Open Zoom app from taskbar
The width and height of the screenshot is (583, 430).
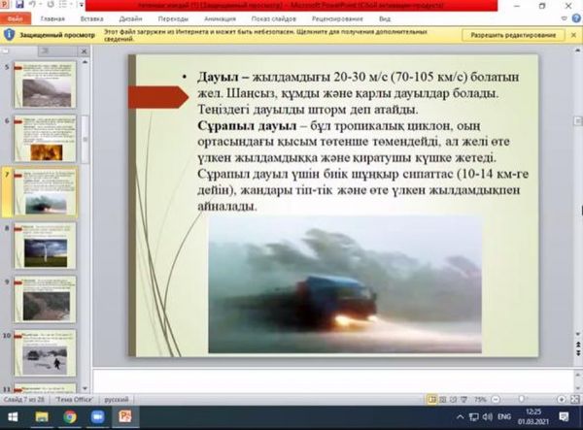tap(97, 416)
